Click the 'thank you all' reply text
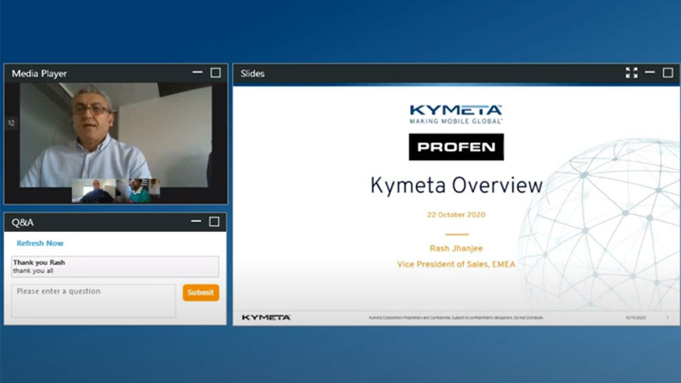Screen dimensions: 681x383 click(x=33, y=271)
